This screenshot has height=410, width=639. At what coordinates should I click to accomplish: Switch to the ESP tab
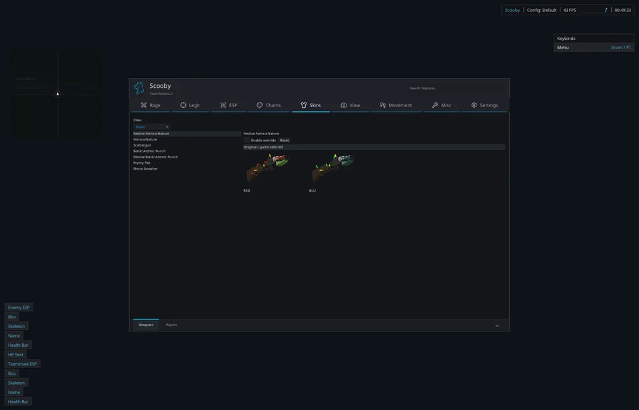point(229,105)
